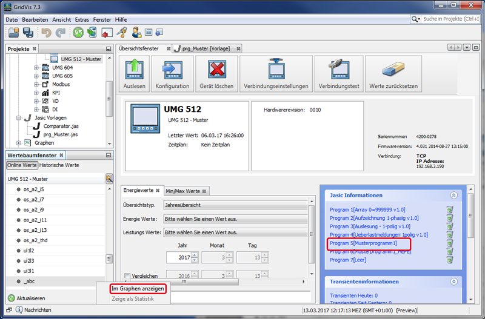Viewport: 485px width, 319px height.
Task: Click the Wertebaumfenster edit/filter icon
Action: [x=109, y=179]
